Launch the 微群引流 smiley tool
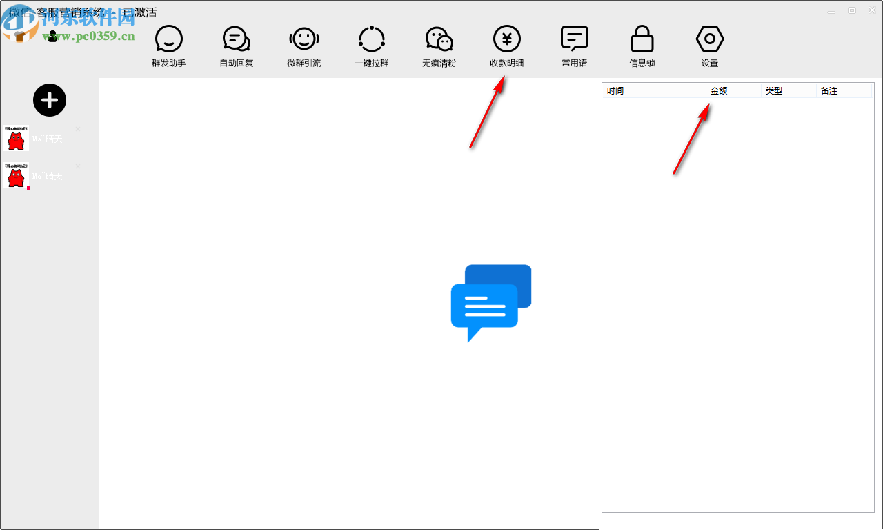Screen dimensions: 883x530 pos(304,46)
